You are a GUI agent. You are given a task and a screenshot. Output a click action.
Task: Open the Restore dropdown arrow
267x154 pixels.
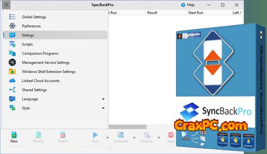pyautogui.click(x=159, y=138)
